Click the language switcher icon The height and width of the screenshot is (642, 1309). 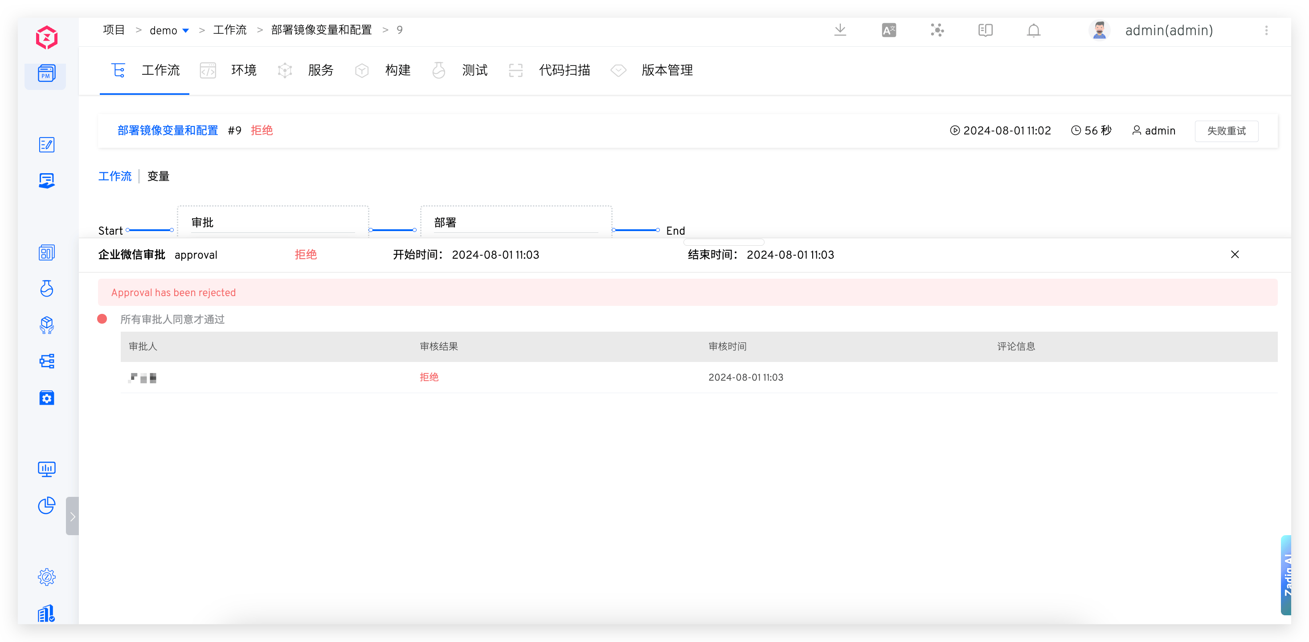point(888,30)
